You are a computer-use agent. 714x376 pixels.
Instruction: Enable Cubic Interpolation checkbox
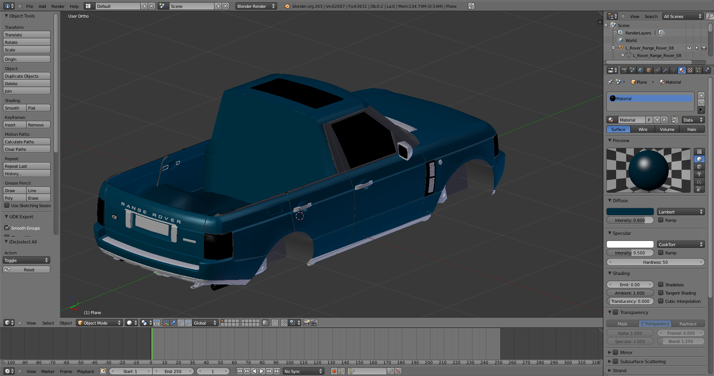click(661, 301)
